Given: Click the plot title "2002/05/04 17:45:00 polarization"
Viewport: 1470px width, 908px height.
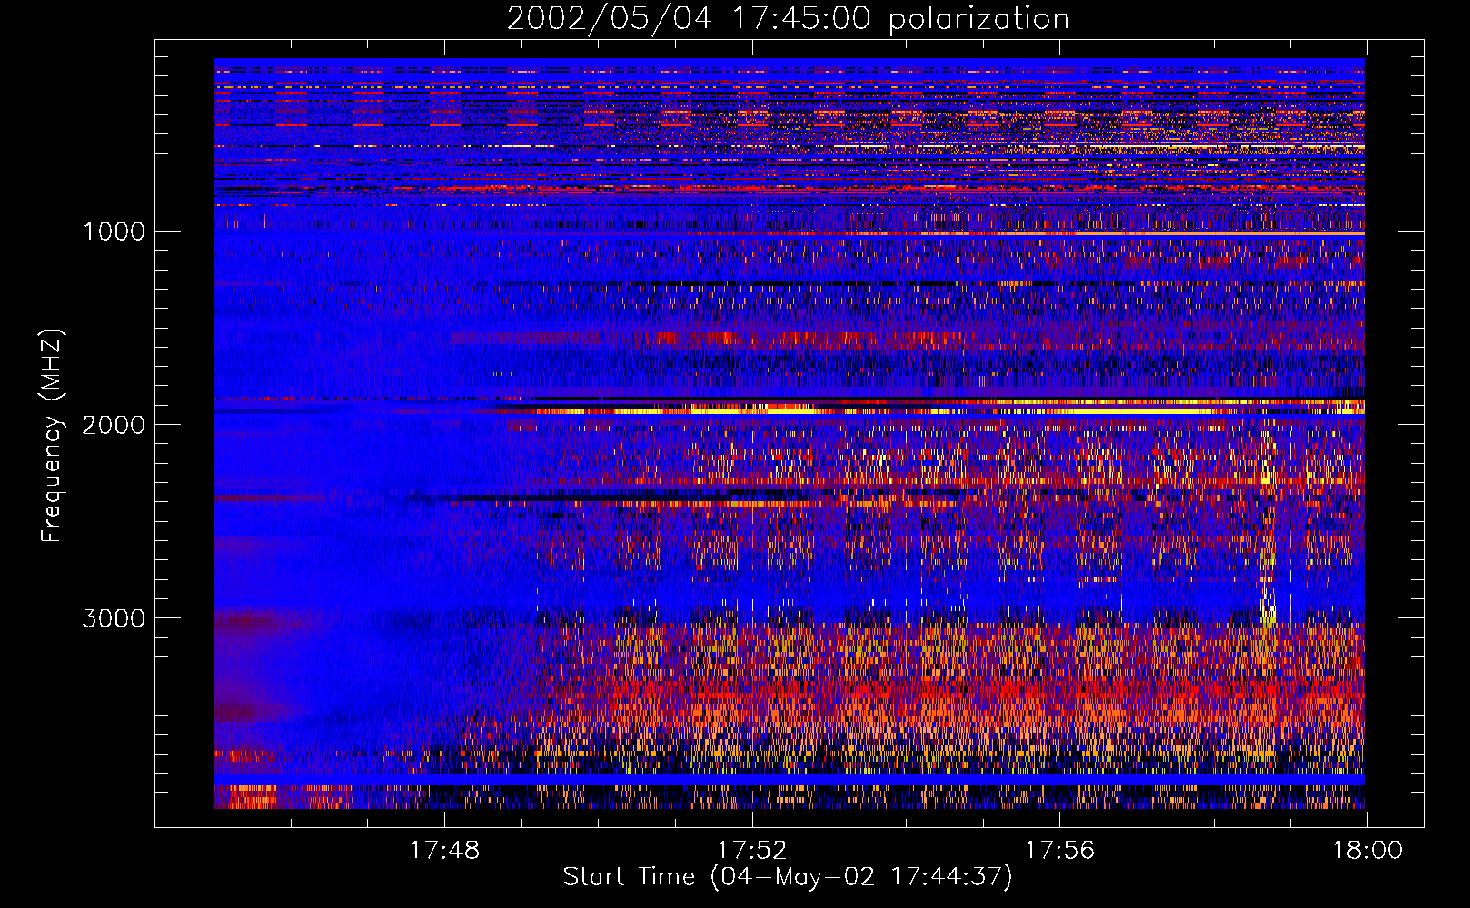Looking at the screenshot, I should [788, 18].
